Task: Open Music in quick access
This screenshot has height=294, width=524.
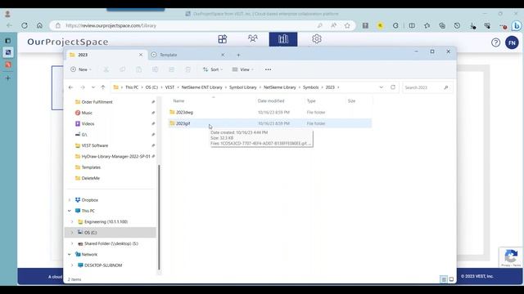Action: tap(87, 113)
